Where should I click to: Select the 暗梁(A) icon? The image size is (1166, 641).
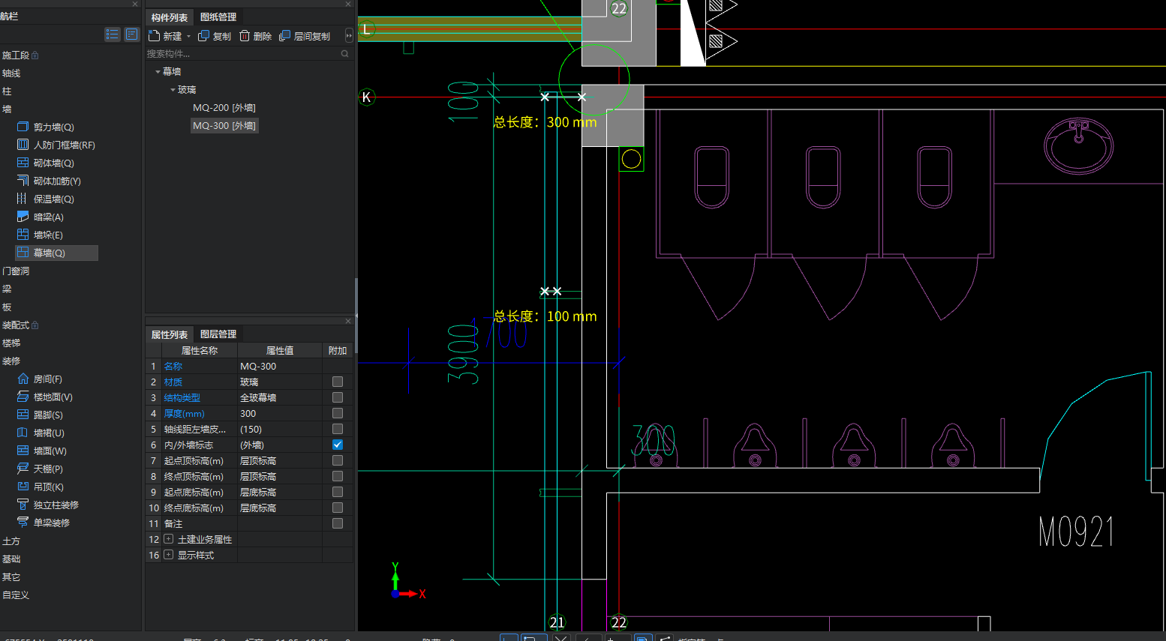pyautogui.click(x=23, y=217)
